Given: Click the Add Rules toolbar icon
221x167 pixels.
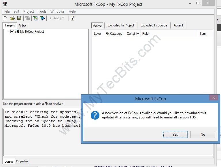Looking at the screenshot, I should click(x=42, y=18).
